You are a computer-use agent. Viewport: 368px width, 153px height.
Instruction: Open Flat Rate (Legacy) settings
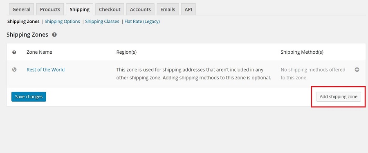[142, 22]
